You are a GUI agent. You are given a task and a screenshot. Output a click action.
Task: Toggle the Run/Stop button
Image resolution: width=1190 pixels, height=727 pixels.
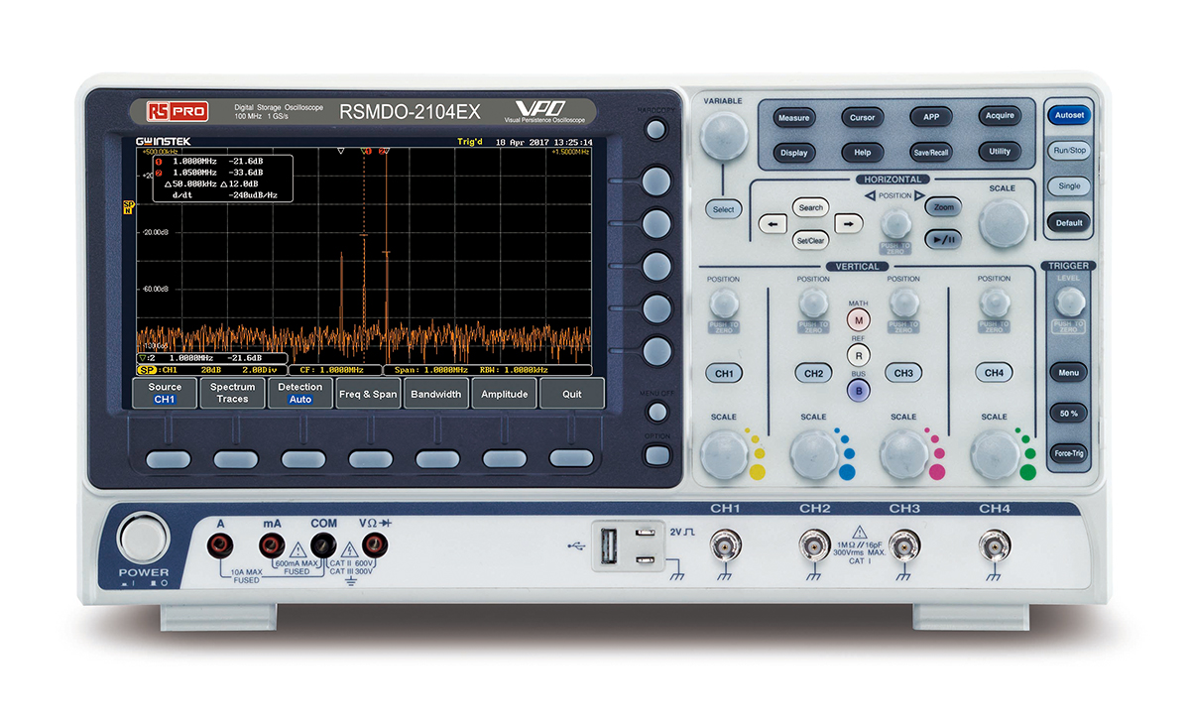point(1069,151)
